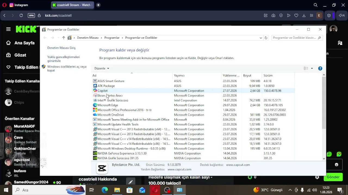348x195 pixels.
Task: Open the Kick hamburger menu
Action: (x=8, y=29)
